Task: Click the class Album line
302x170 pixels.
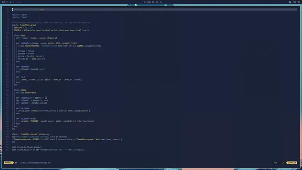Action: click(20, 90)
